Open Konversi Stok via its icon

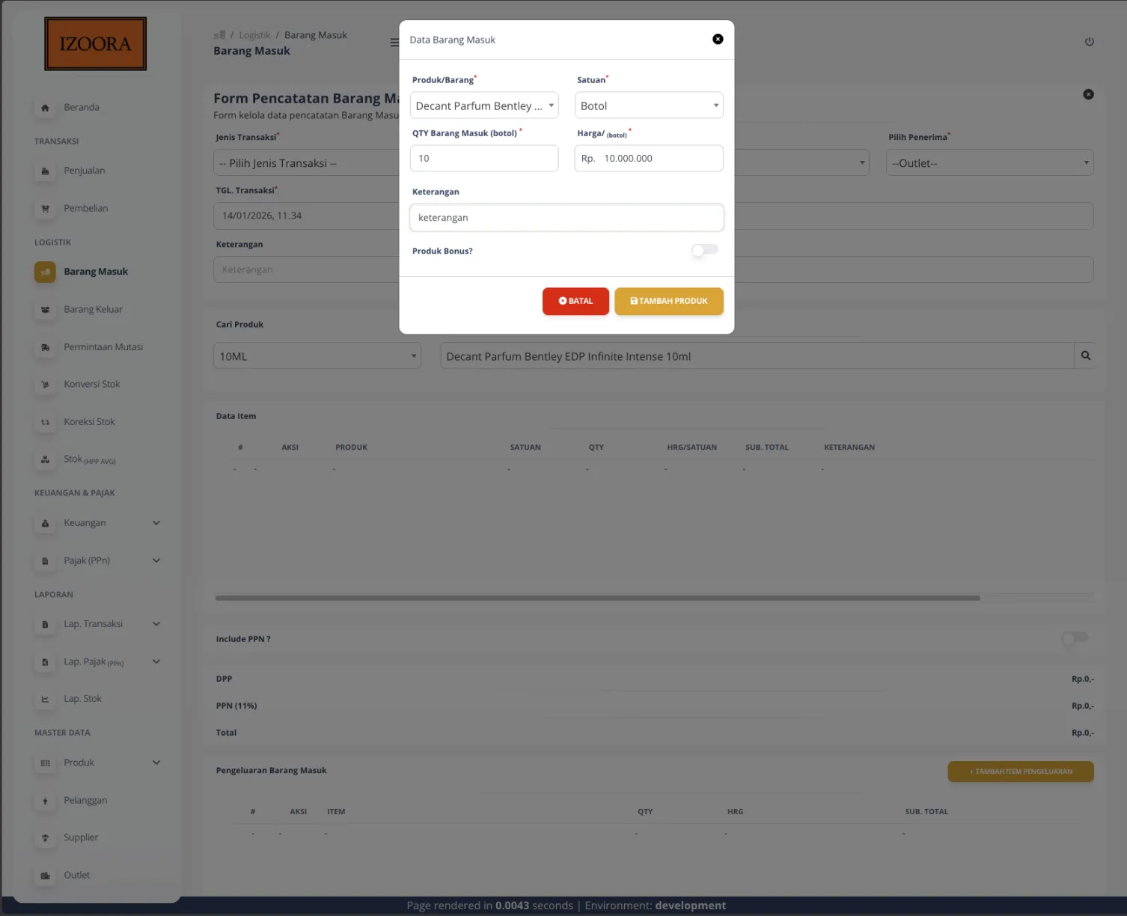pyautogui.click(x=45, y=384)
